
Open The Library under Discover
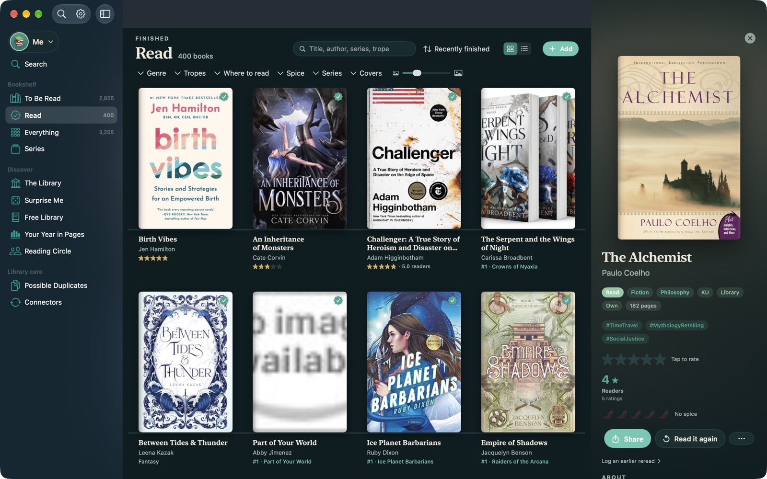point(61,183)
